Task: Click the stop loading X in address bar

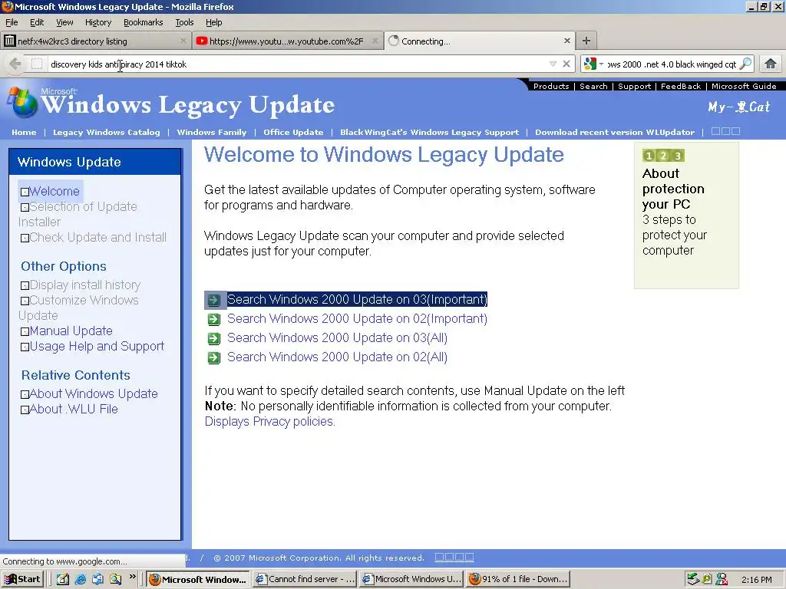Action: point(566,64)
